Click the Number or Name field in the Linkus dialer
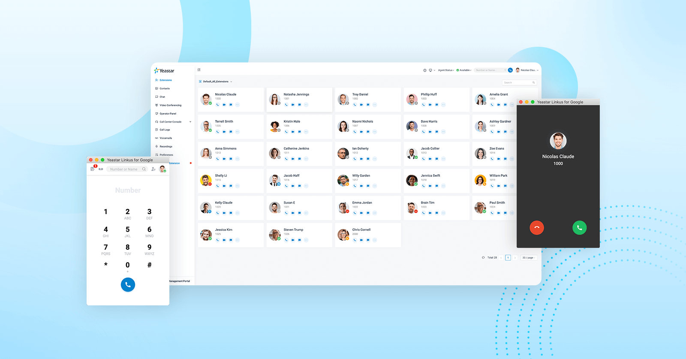The image size is (686, 359). (127, 169)
